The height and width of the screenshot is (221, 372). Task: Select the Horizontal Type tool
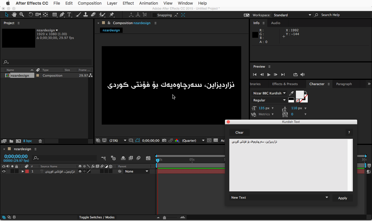point(69,15)
